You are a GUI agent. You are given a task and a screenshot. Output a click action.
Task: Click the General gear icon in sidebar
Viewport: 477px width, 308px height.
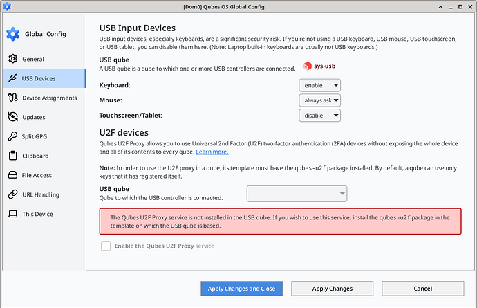pos(12,59)
